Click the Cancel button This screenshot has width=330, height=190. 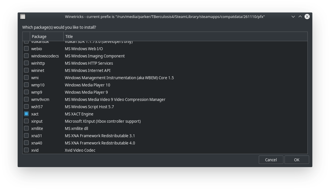click(x=271, y=160)
